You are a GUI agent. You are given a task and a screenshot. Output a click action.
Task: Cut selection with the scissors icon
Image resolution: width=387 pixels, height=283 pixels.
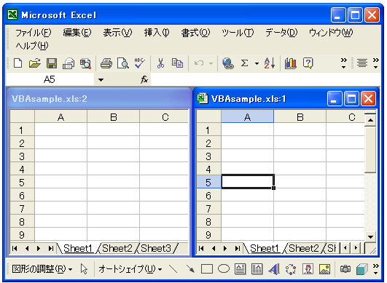pyautogui.click(x=160, y=63)
